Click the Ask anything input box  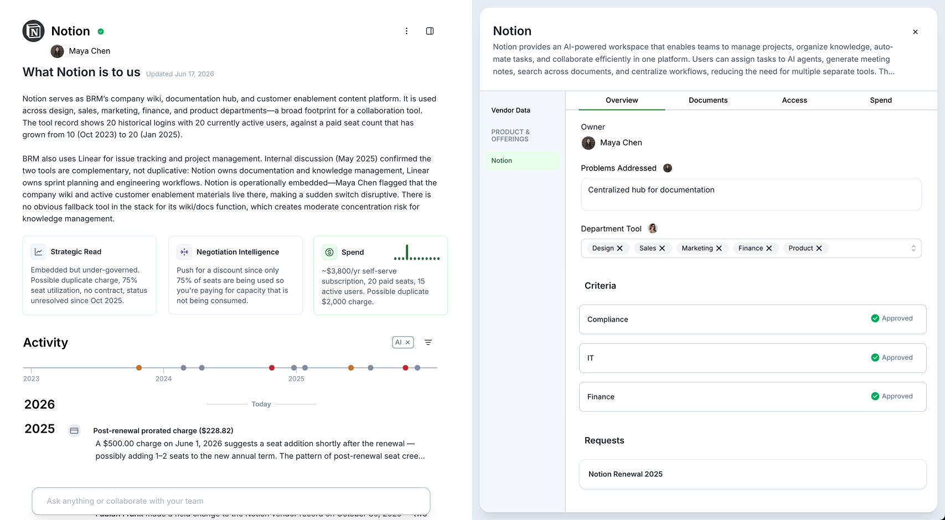231,501
